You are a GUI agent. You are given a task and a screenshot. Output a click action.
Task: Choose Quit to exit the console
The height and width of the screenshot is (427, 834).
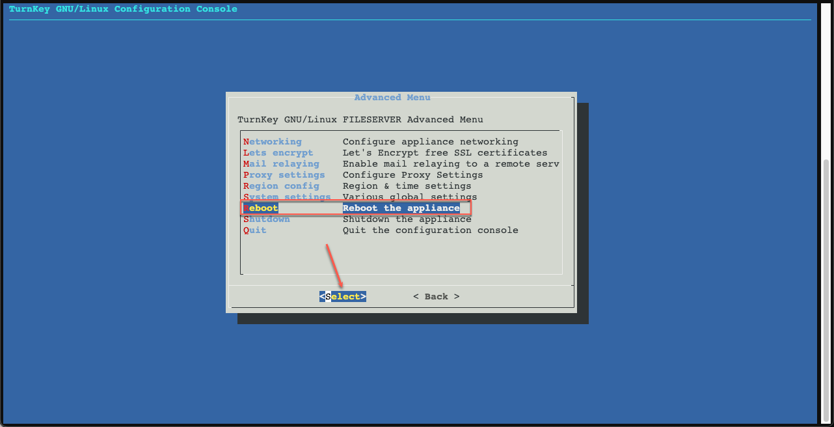254,230
